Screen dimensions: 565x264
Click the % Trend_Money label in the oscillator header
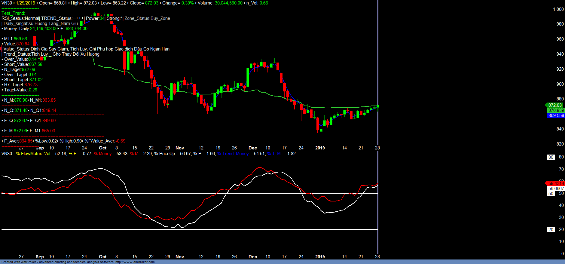233,154
